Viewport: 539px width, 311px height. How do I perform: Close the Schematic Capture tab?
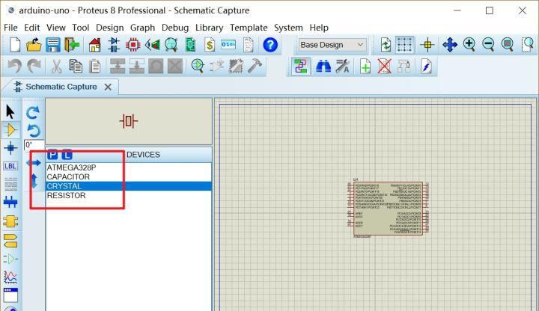pyautogui.click(x=108, y=87)
